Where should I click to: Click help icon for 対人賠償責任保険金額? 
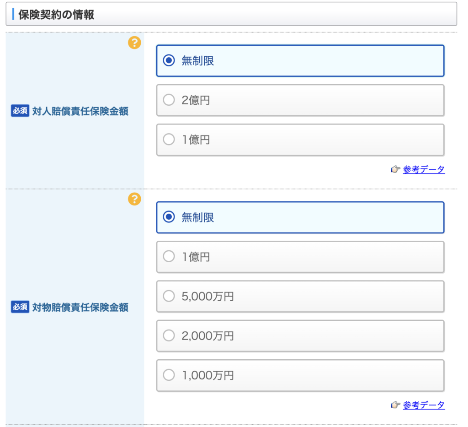click(134, 43)
